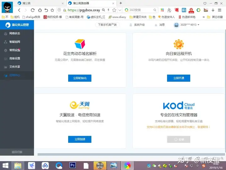This screenshot has width=226, height=170.
Task: Click the zoom magnifier in address bar
Action: pos(104,10)
